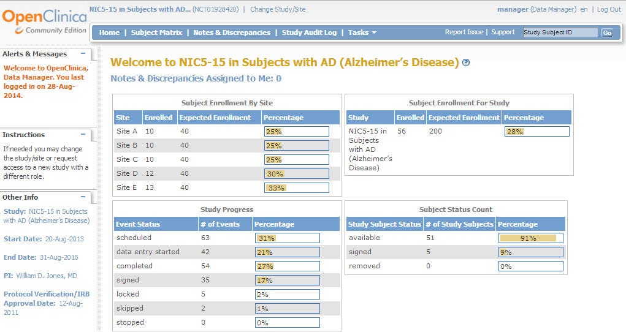Go to the Home menu item
The image size is (626, 332).
click(109, 32)
